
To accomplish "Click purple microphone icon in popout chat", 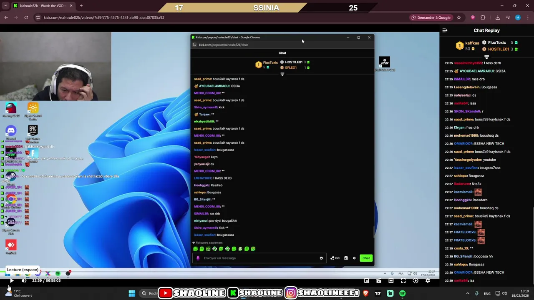I will click(198, 258).
